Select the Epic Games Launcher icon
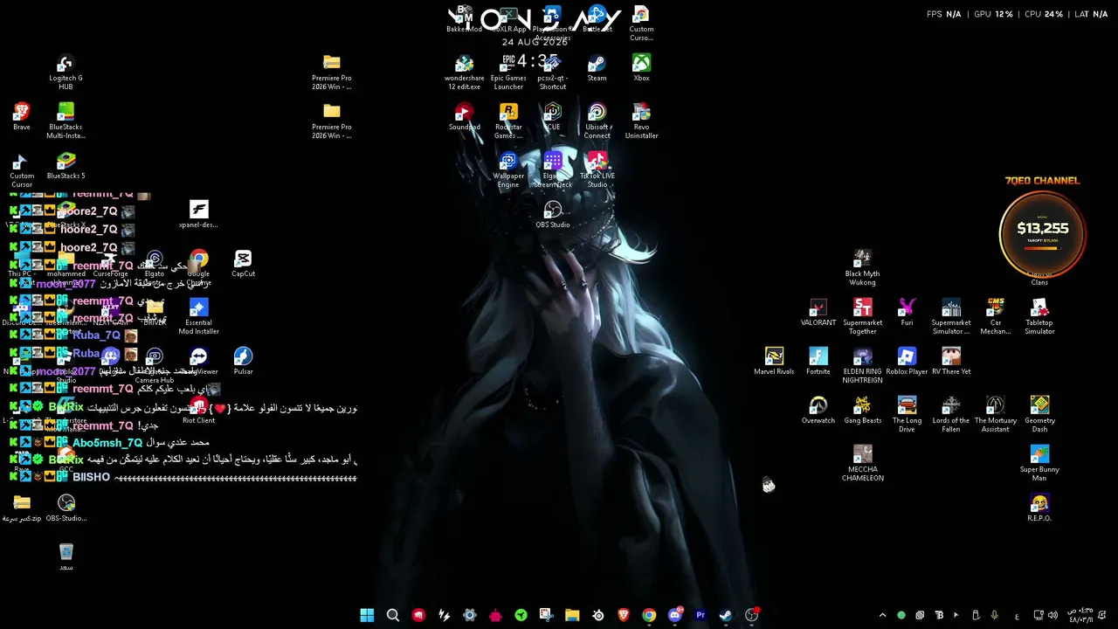The image size is (1118, 629). click(508, 73)
